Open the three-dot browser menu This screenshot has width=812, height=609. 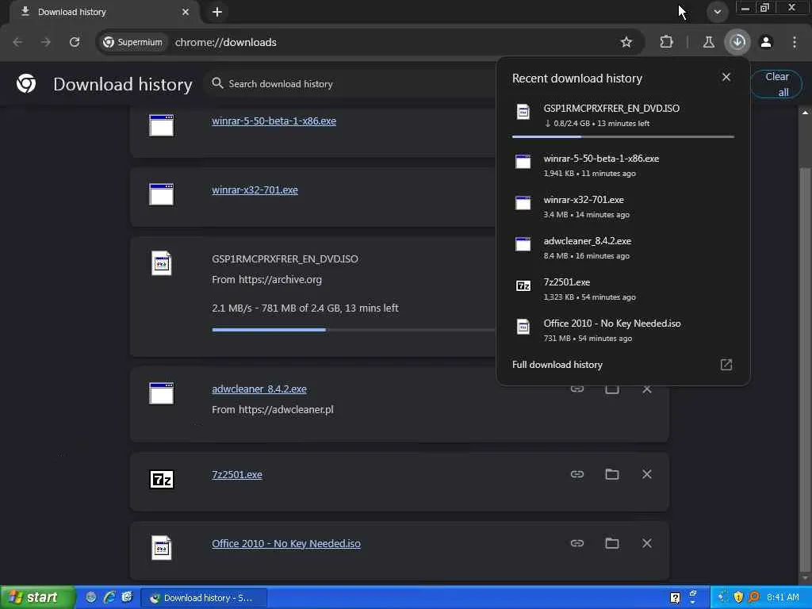coord(795,42)
